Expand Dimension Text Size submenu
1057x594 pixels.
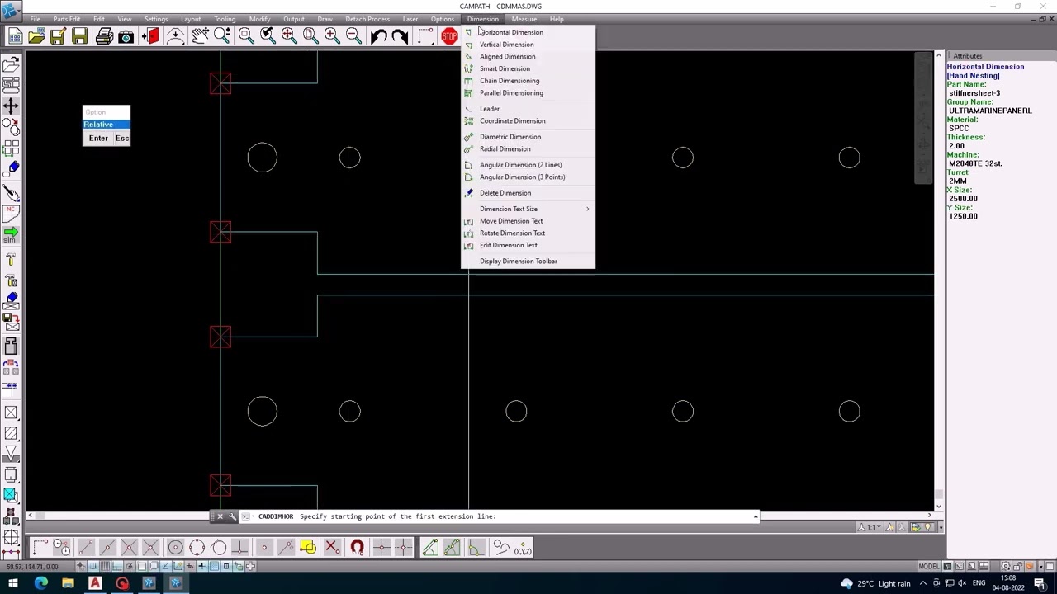click(528, 209)
